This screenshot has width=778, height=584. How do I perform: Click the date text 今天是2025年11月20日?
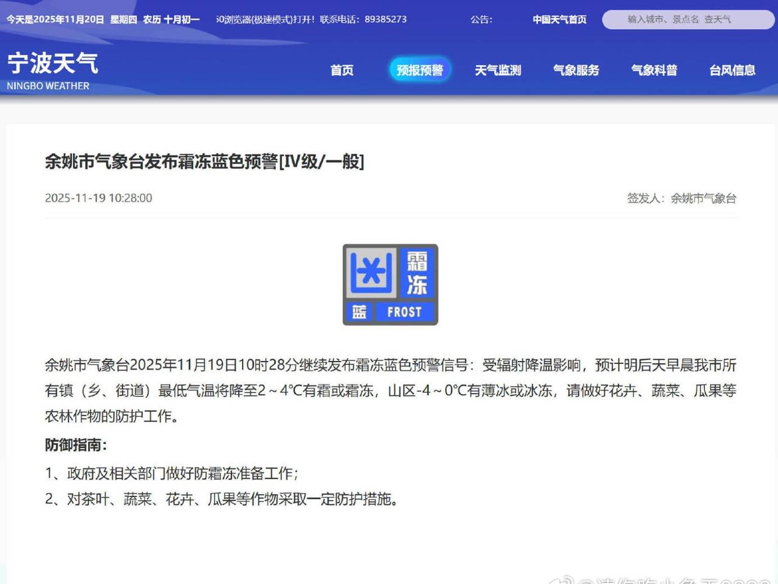coord(55,19)
